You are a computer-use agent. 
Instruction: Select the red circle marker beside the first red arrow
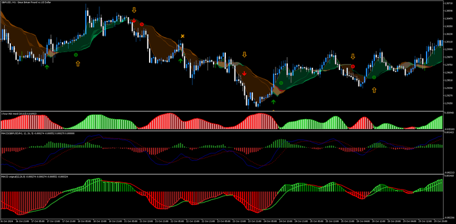tap(142, 25)
